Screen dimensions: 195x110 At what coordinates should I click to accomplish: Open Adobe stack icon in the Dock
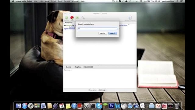pos(158,106)
